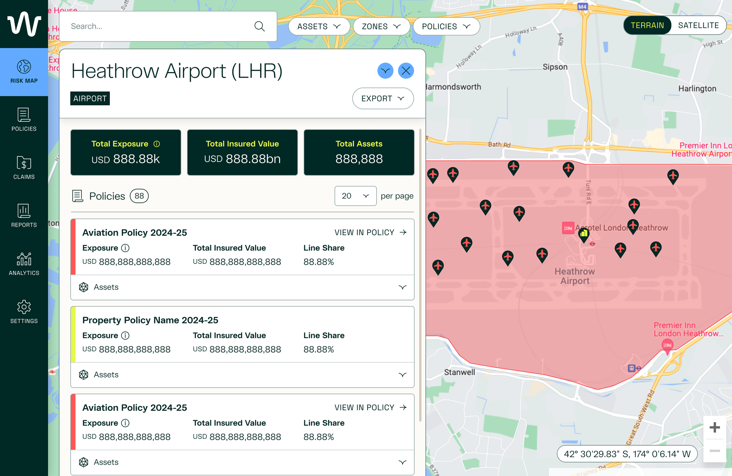Open Settings from the sidebar
Image resolution: width=732 pixels, height=476 pixels.
[24, 312]
